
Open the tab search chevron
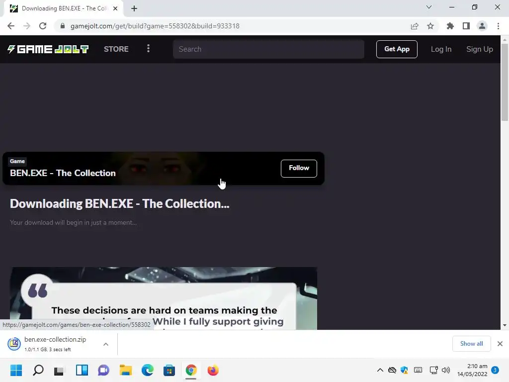pos(429,7)
